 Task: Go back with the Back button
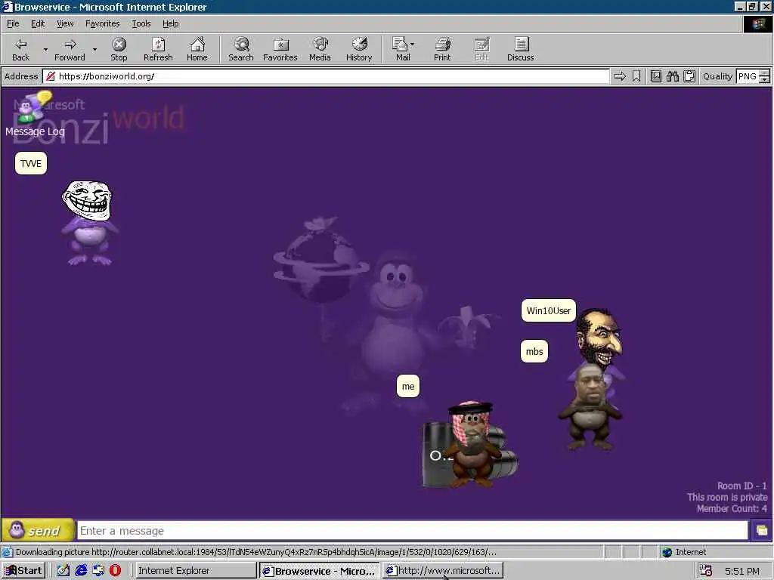click(20, 49)
